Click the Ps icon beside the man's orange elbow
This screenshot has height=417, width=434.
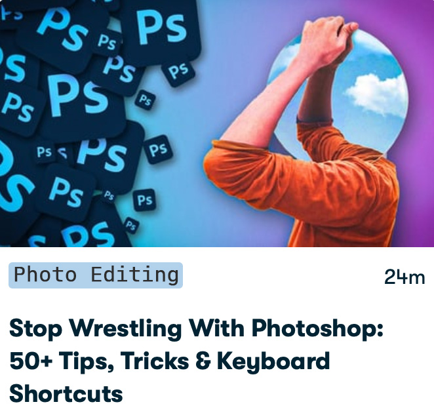coord(158,149)
